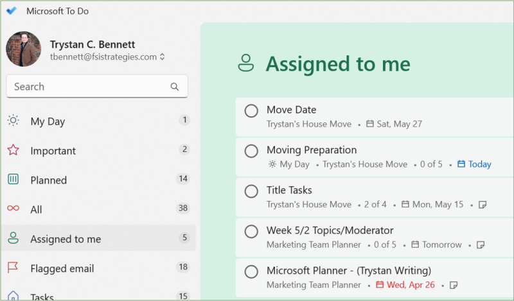Click the tbennett@fsistrategies.com email address
The width and height of the screenshot is (514, 301).
pos(103,57)
